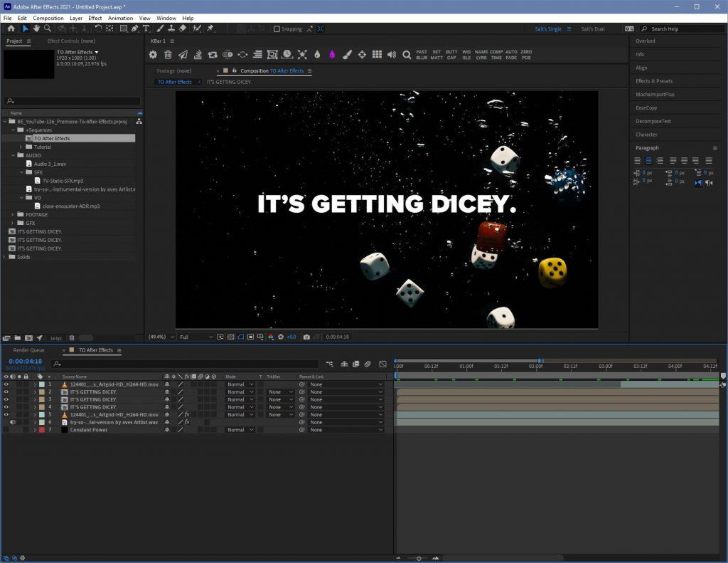
Task: Open the Effects & Presets panel
Action: [x=653, y=81]
